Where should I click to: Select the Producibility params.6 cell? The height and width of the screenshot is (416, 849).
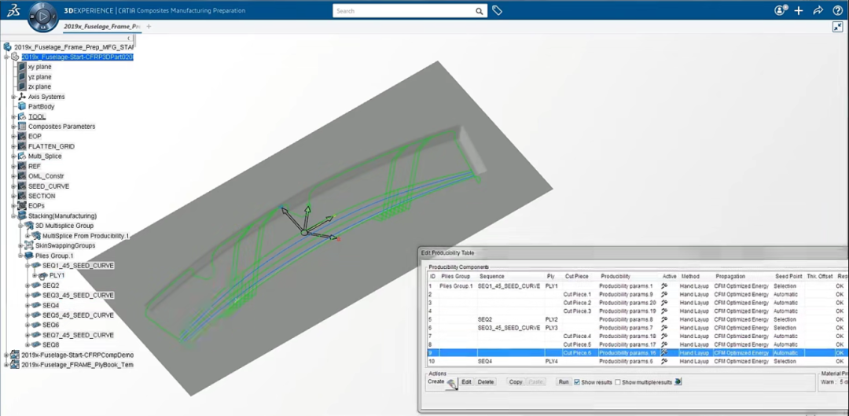[626, 361]
